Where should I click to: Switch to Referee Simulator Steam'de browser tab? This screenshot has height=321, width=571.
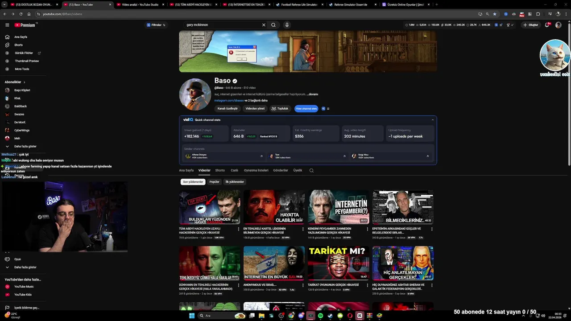[352, 4]
